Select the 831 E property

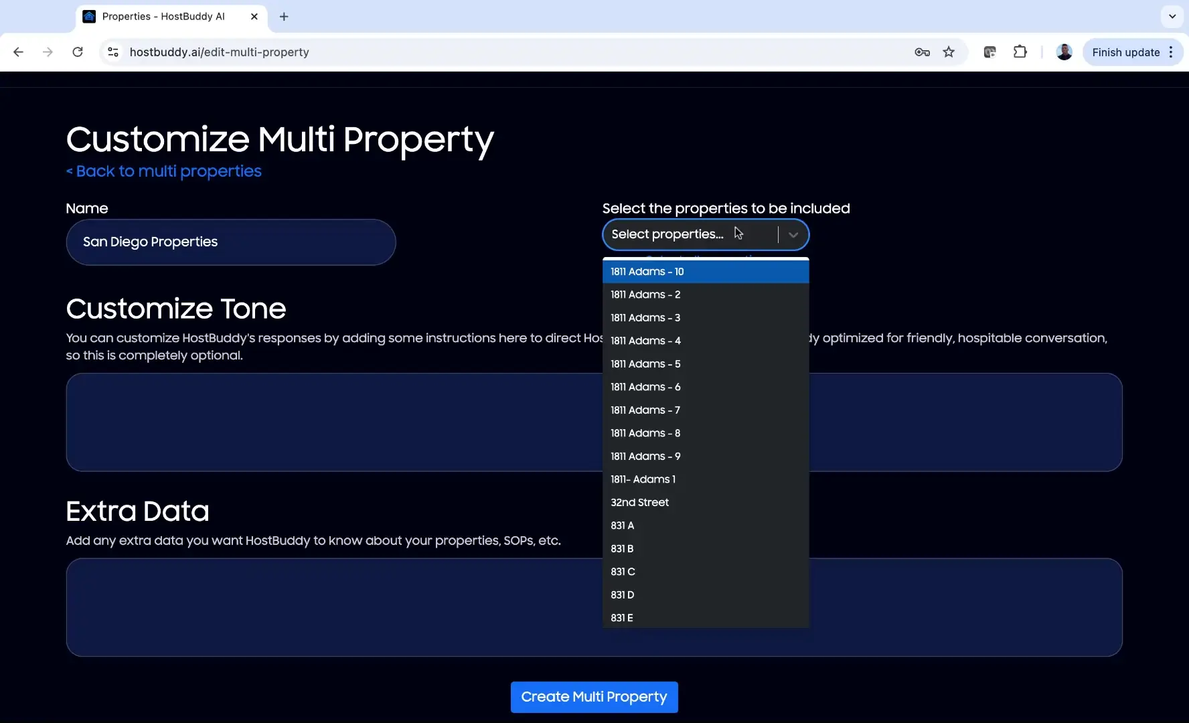click(x=706, y=618)
